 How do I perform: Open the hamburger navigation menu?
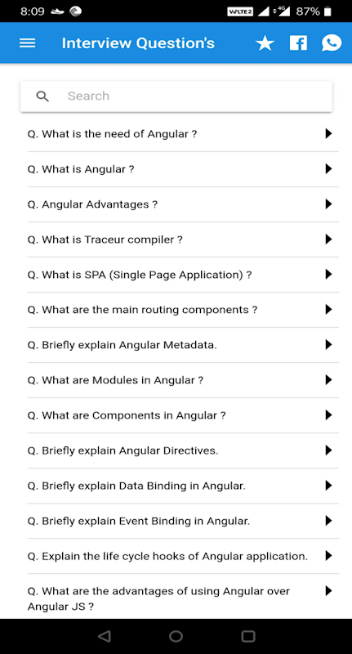[x=28, y=43]
